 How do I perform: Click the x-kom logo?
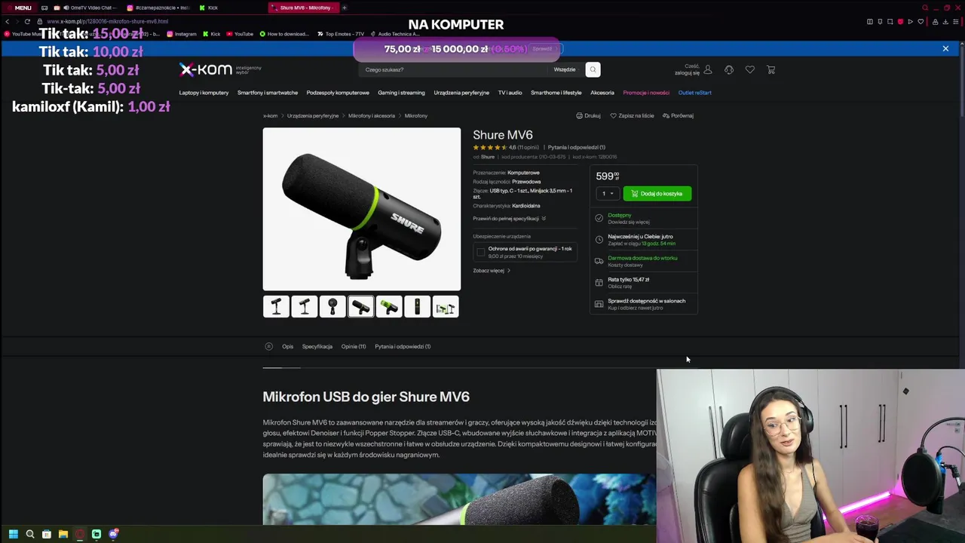point(206,69)
